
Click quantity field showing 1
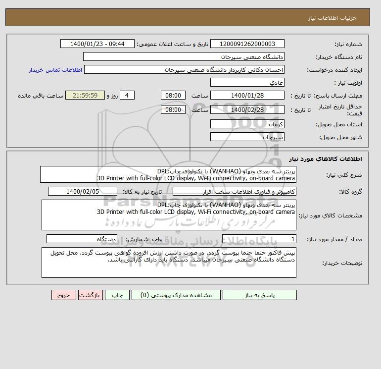pos(259,239)
